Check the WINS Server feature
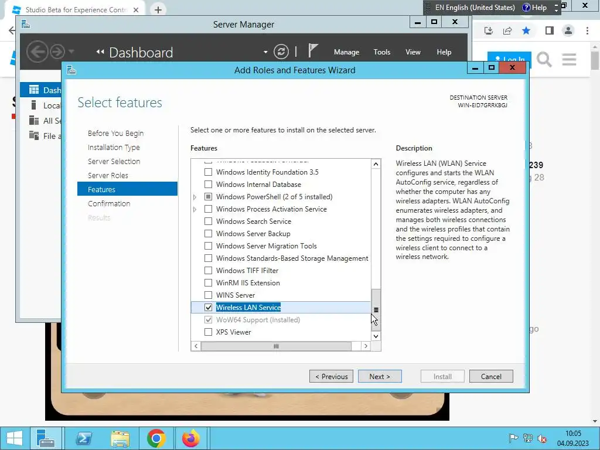This screenshot has height=450, width=600. (x=208, y=295)
